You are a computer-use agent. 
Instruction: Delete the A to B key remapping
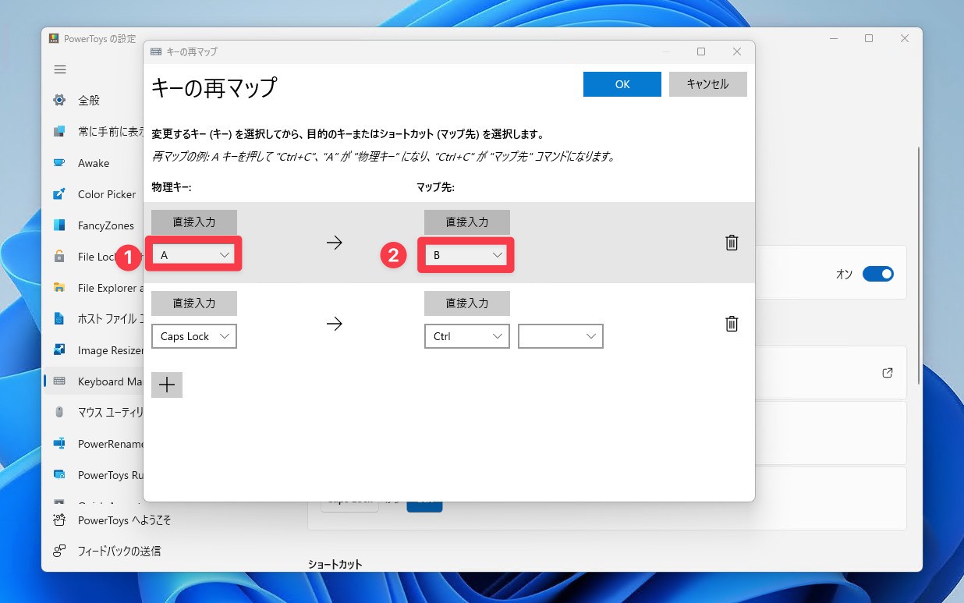731,242
